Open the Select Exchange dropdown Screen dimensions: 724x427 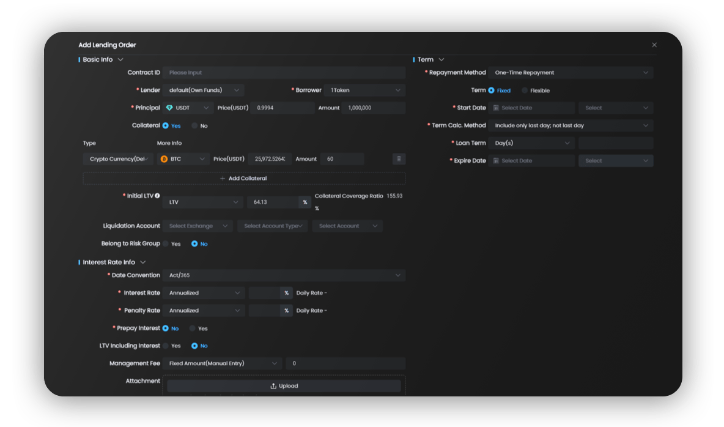point(198,226)
